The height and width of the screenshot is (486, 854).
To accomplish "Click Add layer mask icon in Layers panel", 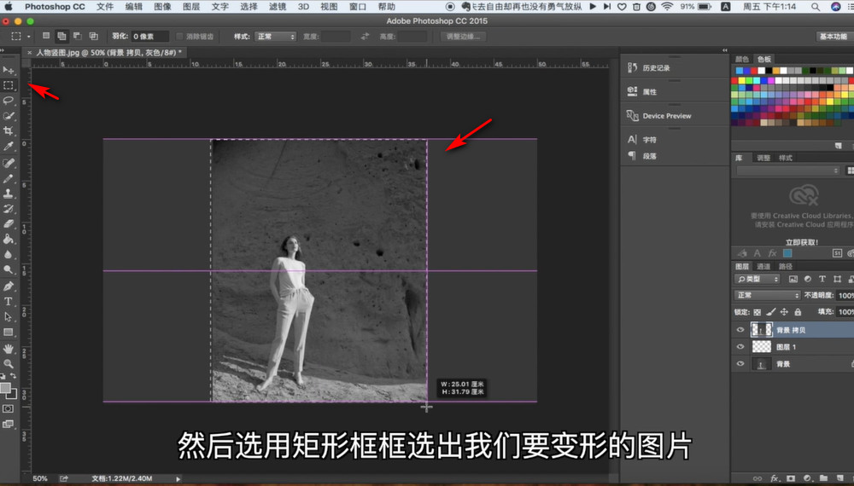I will pos(791,478).
